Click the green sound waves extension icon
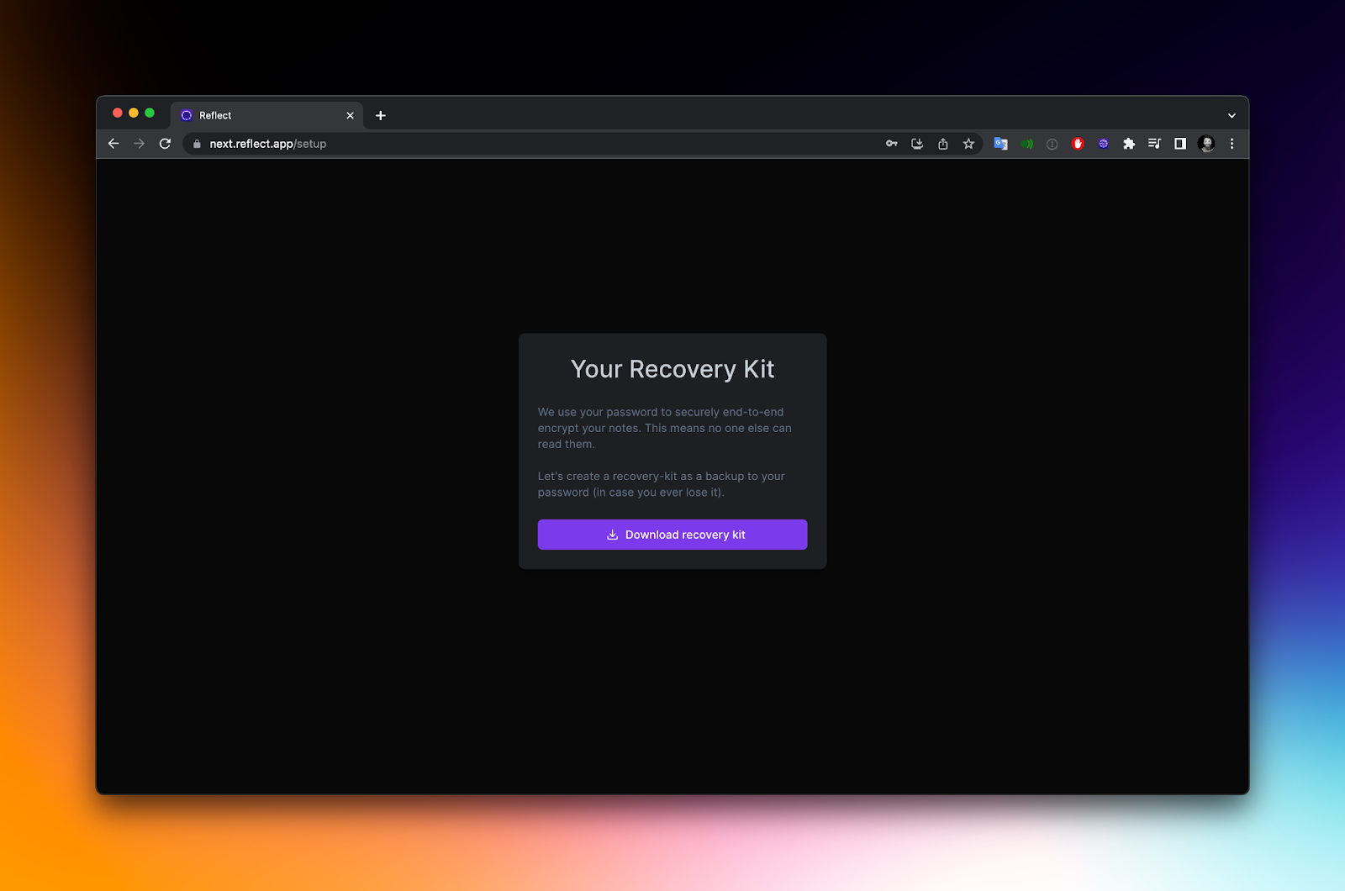Image resolution: width=1345 pixels, height=891 pixels. pyautogui.click(x=1026, y=144)
